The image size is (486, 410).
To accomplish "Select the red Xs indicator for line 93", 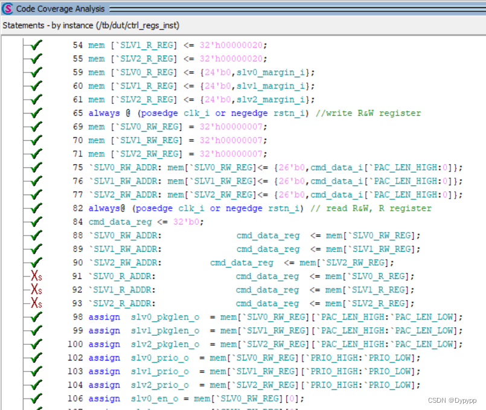I will (x=35, y=303).
